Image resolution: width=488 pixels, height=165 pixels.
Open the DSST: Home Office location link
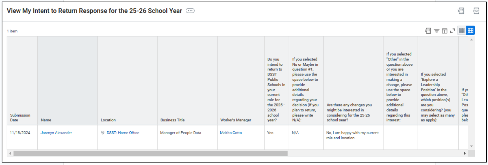tap(123, 133)
